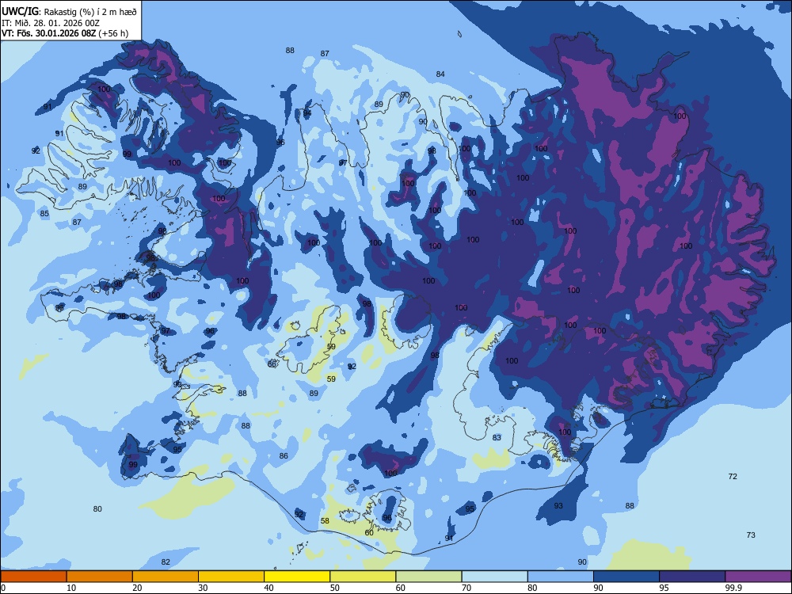This screenshot has width=792, height=594.
Task: Click the legend tick label '20'
Action: (x=137, y=588)
